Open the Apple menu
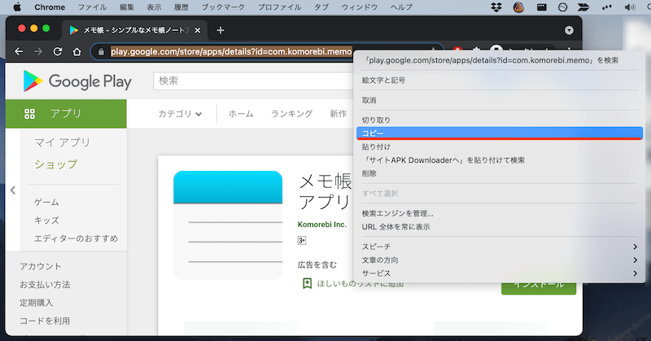The image size is (651, 341). point(17,7)
